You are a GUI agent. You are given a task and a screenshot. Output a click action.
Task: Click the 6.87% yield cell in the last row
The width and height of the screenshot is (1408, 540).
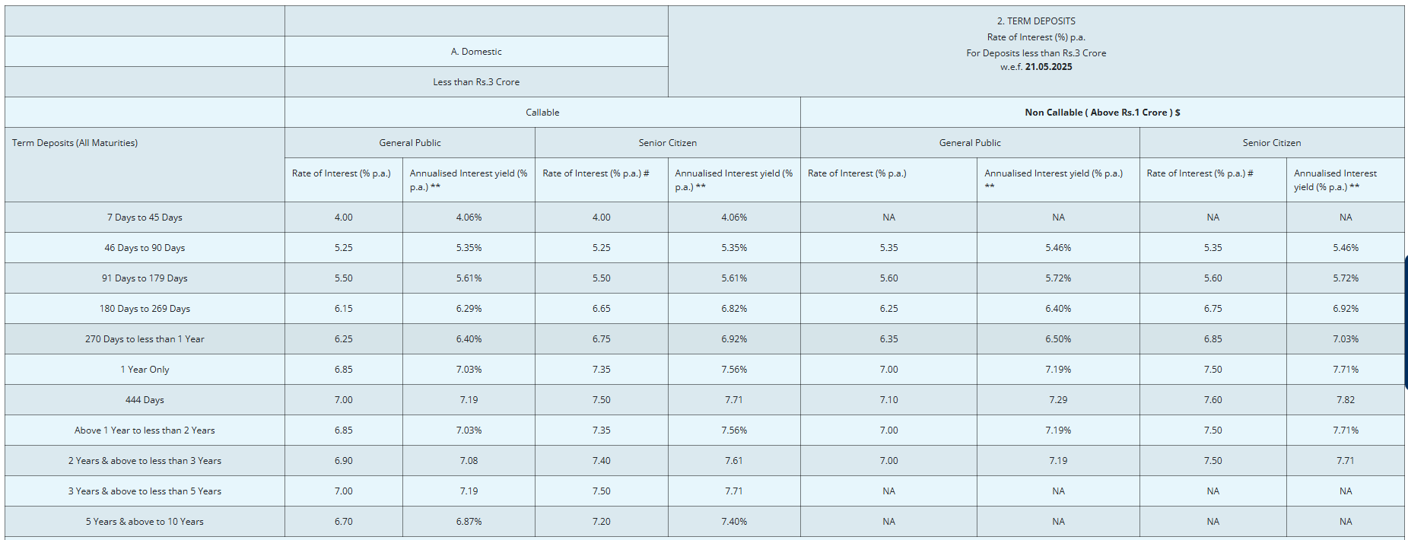(x=469, y=522)
